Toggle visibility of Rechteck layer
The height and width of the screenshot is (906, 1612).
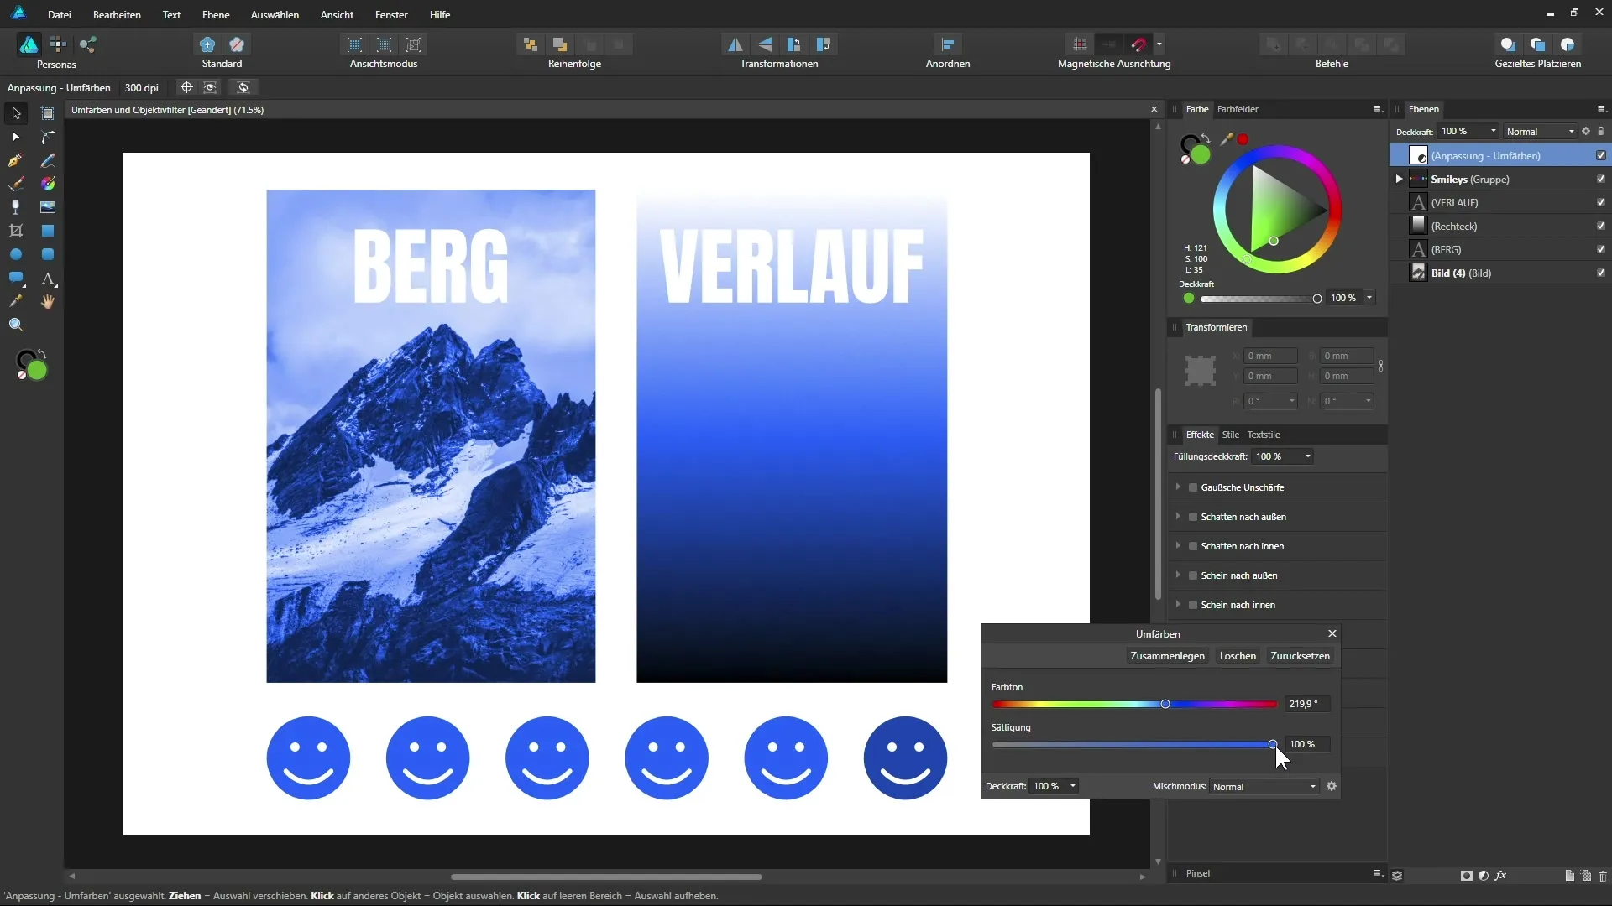click(x=1600, y=226)
